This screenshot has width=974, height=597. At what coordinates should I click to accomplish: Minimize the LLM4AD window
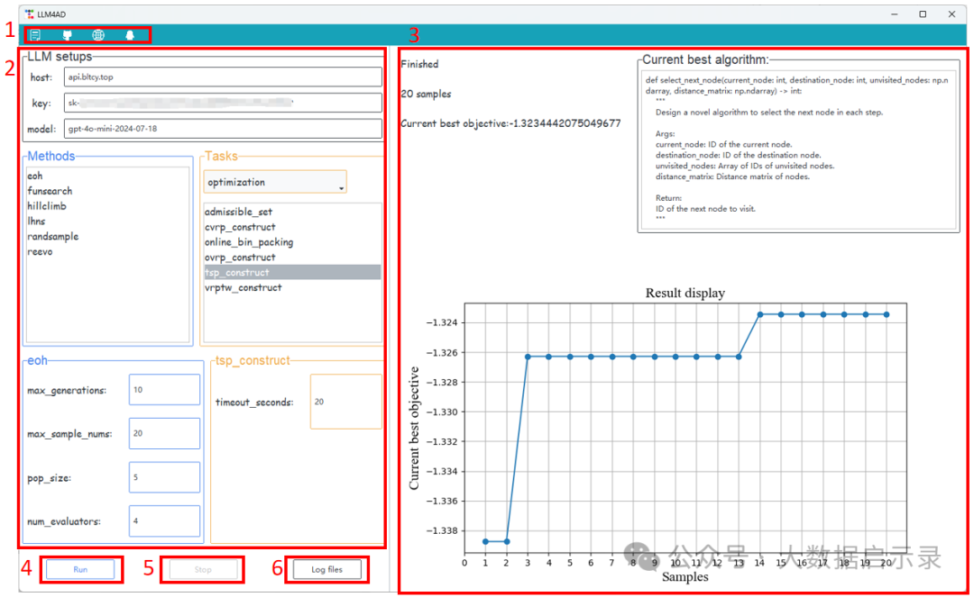click(x=895, y=14)
